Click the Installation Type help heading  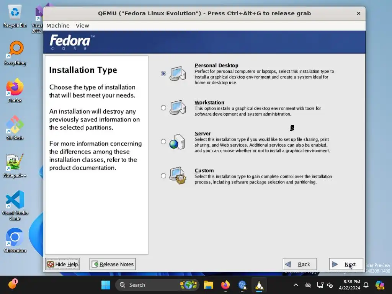click(83, 70)
